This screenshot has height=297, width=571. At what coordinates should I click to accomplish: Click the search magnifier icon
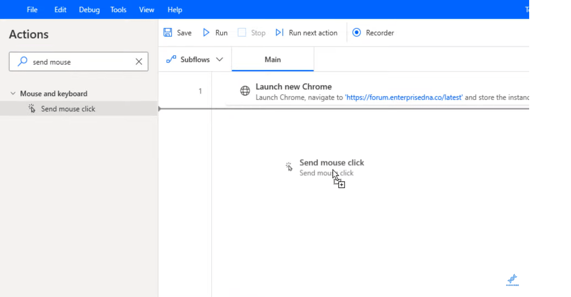[23, 61]
